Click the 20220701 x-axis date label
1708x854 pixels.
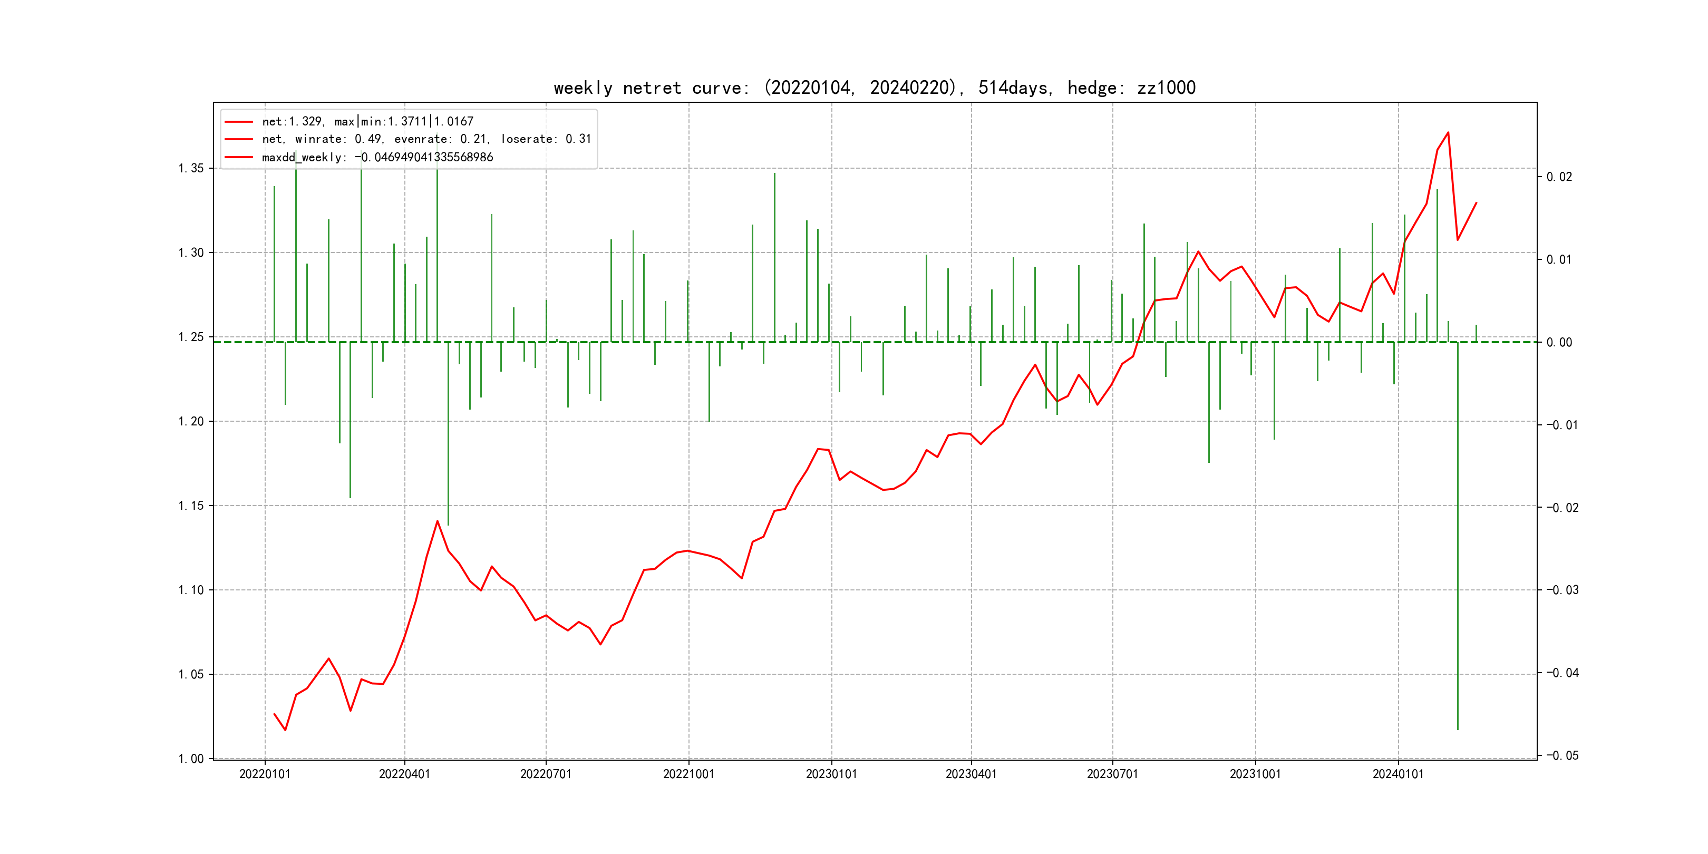(x=546, y=774)
